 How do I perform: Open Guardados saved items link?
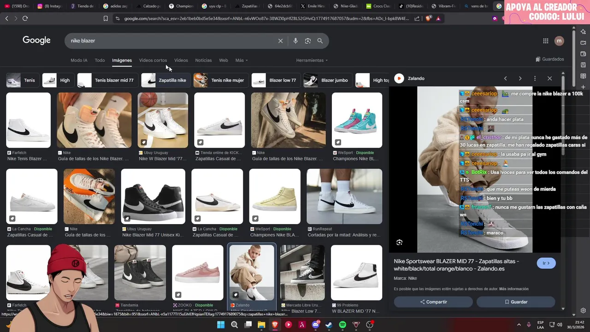click(x=549, y=59)
